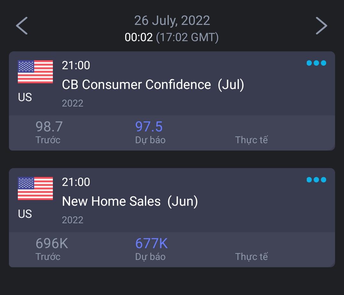Tap 98.7 previous value for Consumer Confidence
This screenshot has height=295, width=344.
pyautogui.click(x=49, y=127)
